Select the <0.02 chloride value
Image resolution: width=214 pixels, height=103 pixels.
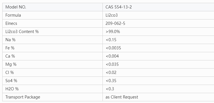tap(111, 73)
